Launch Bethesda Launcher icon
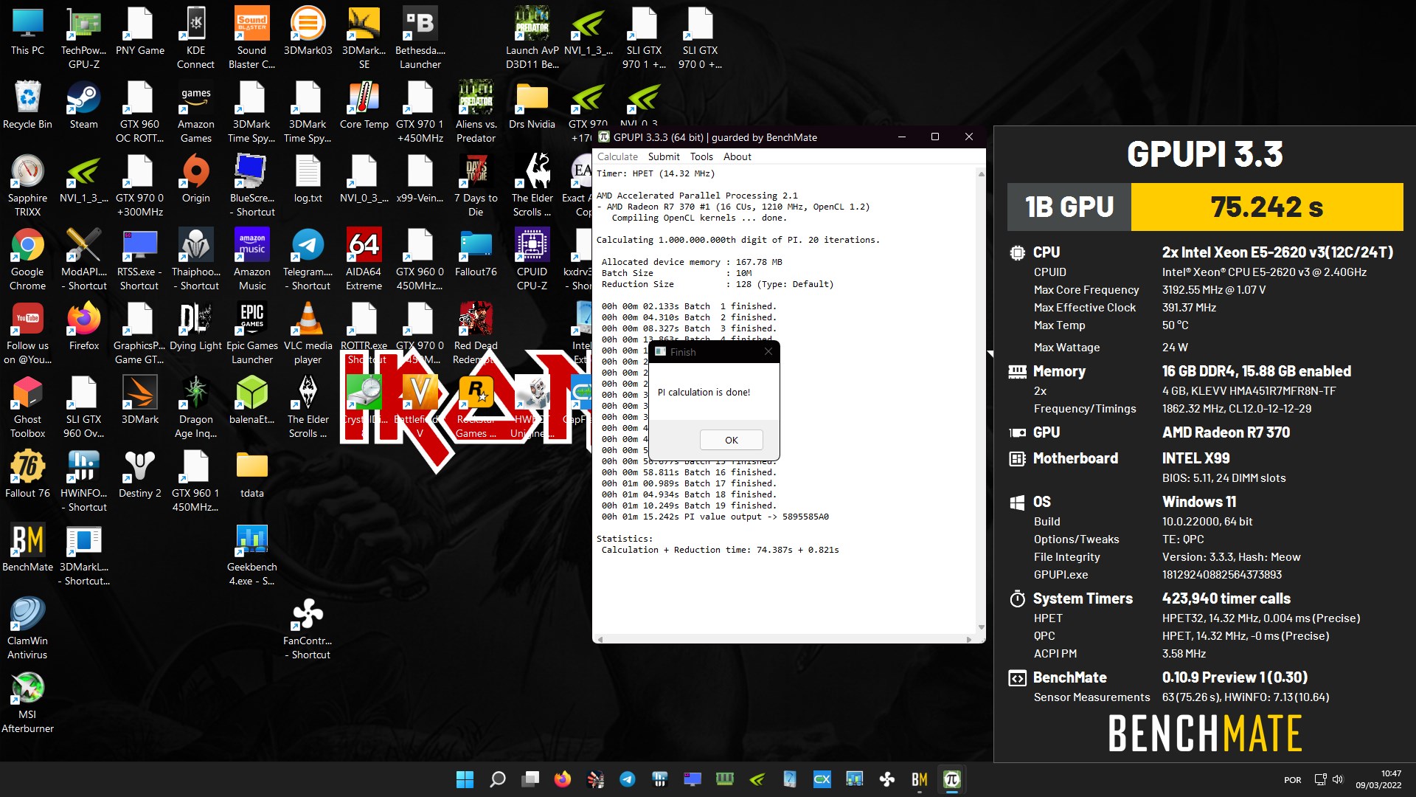The height and width of the screenshot is (797, 1416). 420,38
